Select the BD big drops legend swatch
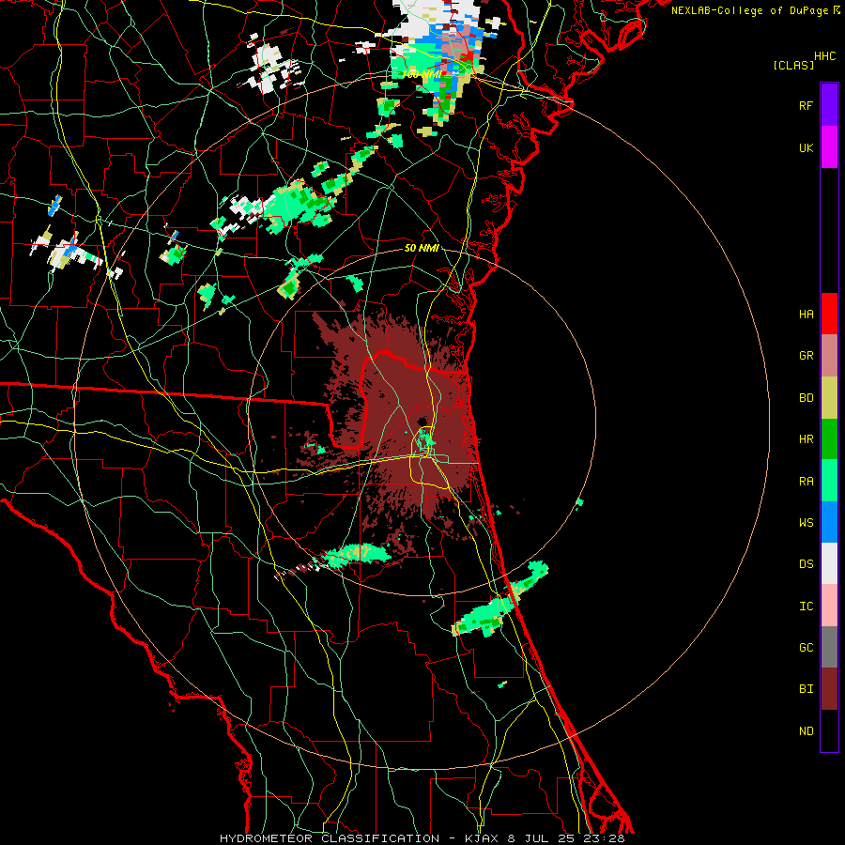 [829, 398]
